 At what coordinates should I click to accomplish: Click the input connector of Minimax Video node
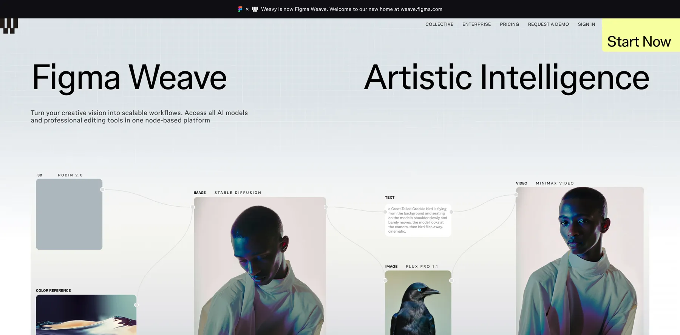(x=516, y=195)
